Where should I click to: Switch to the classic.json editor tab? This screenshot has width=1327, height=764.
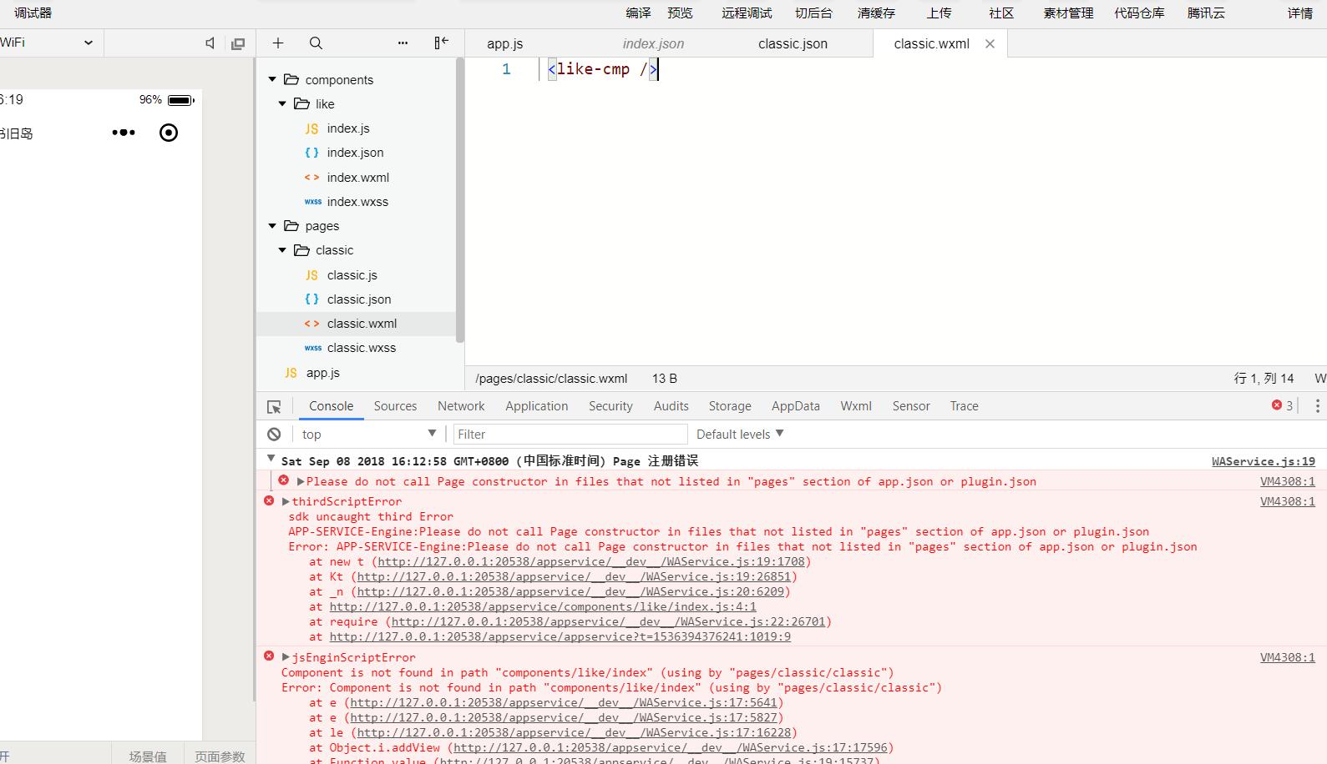[x=793, y=44]
